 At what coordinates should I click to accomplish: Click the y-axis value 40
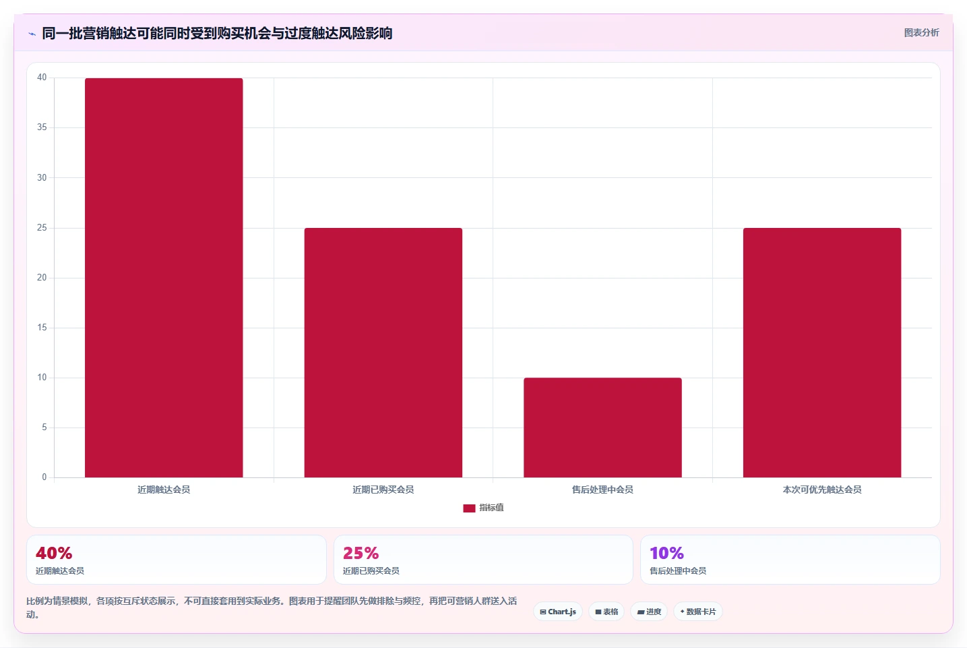coord(42,78)
